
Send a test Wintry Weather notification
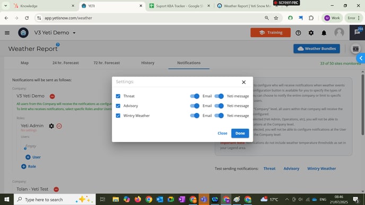pos(321,168)
